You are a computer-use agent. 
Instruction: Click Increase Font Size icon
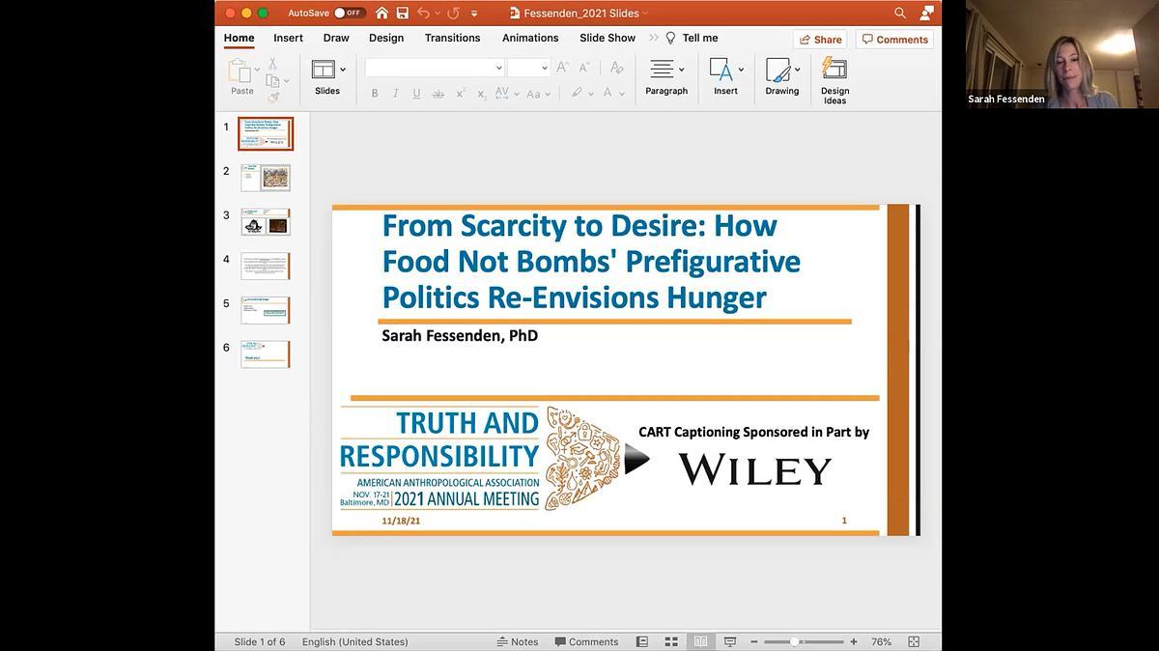(x=563, y=68)
